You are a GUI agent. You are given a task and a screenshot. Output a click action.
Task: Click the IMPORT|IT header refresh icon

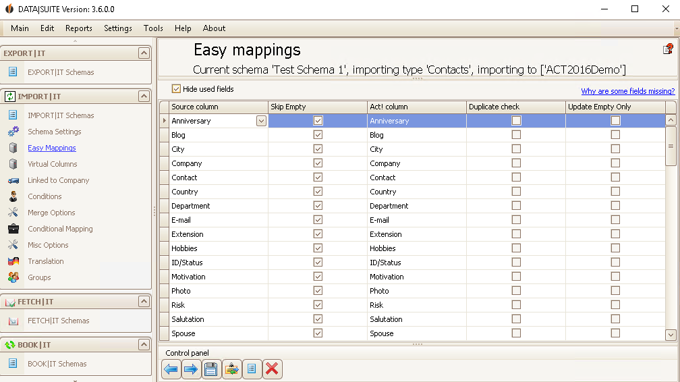(10, 97)
